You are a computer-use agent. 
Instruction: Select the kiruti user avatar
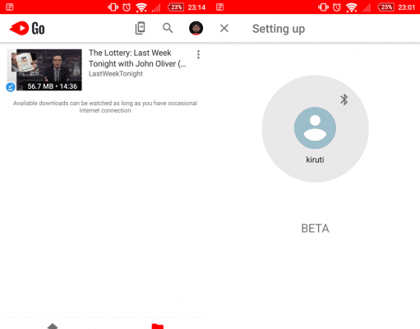click(x=315, y=127)
